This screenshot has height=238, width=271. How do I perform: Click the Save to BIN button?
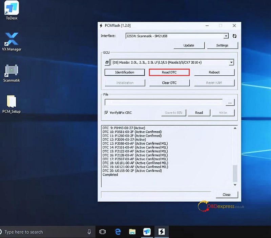tap(173, 113)
